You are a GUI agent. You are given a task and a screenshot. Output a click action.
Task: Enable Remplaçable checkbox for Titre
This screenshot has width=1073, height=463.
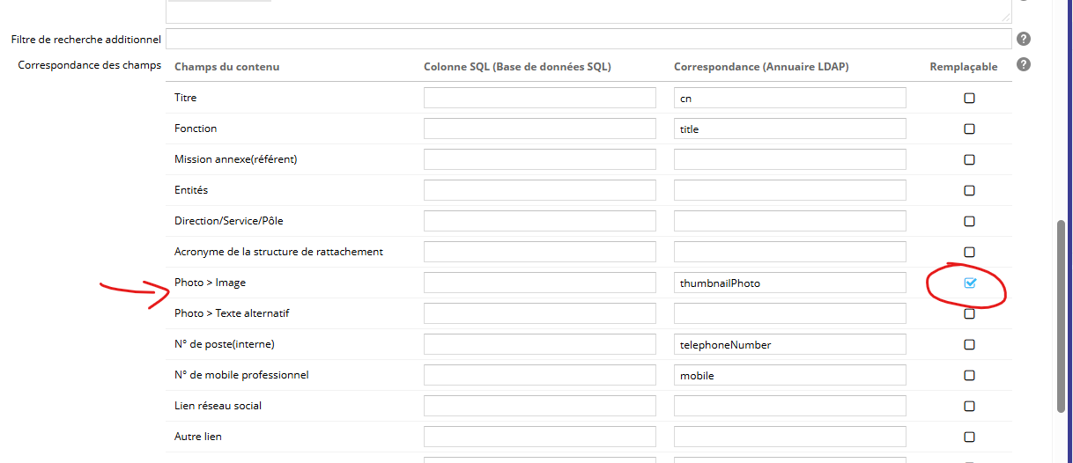(969, 99)
